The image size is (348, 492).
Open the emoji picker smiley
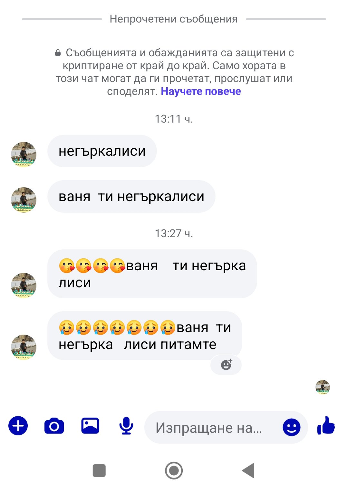point(292,427)
